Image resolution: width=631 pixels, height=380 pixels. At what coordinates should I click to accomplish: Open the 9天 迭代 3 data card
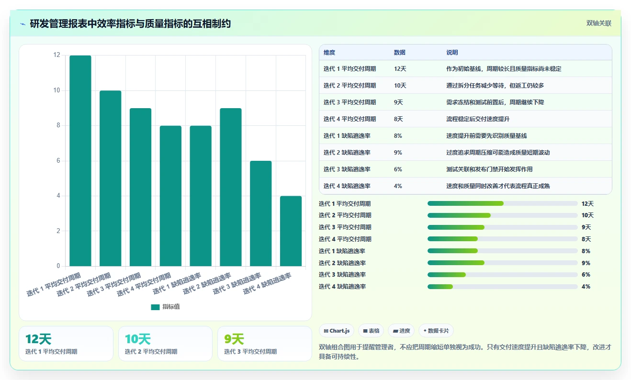[265, 344]
